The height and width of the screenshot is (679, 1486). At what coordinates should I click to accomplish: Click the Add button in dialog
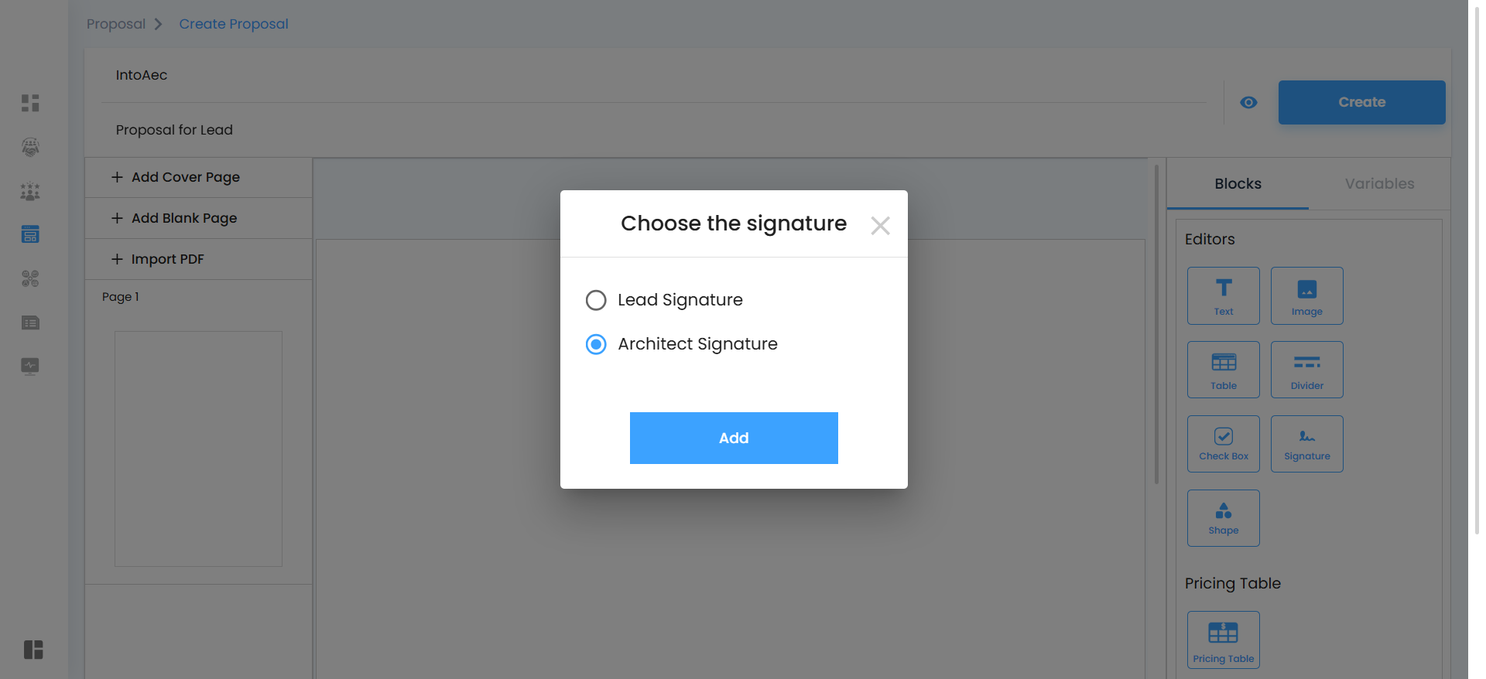pyautogui.click(x=734, y=438)
